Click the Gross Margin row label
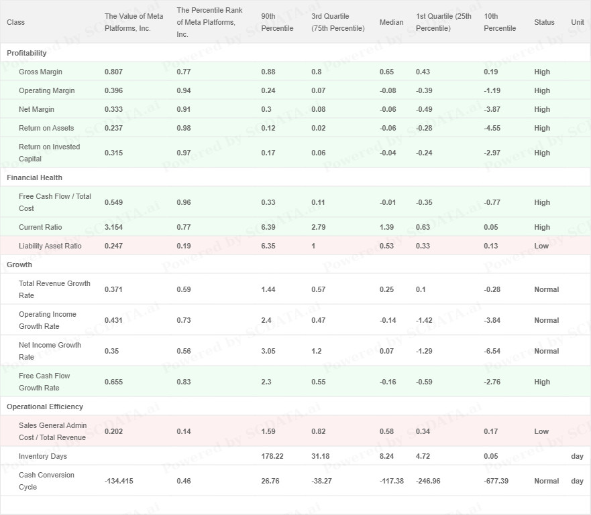 [x=40, y=72]
